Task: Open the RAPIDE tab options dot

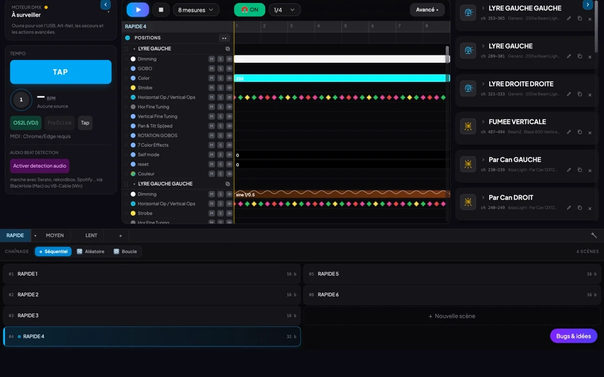Action: pyautogui.click(x=35, y=235)
